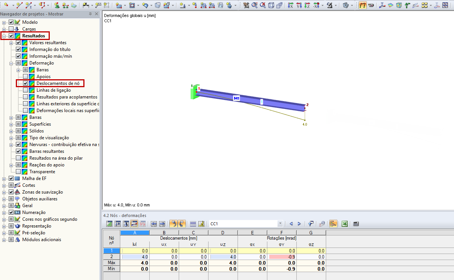Click the -0.9 φY cell of node 2
The image size is (454, 280).
(x=282, y=257)
